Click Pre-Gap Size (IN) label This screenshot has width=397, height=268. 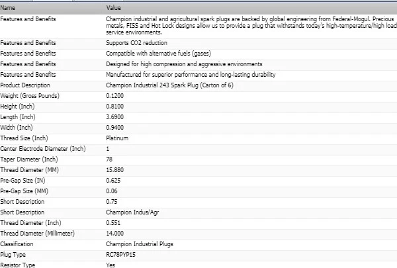tap(22, 181)
